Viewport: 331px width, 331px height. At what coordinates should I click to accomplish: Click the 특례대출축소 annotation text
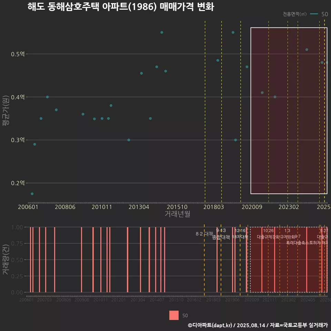(x=297, y=243)
